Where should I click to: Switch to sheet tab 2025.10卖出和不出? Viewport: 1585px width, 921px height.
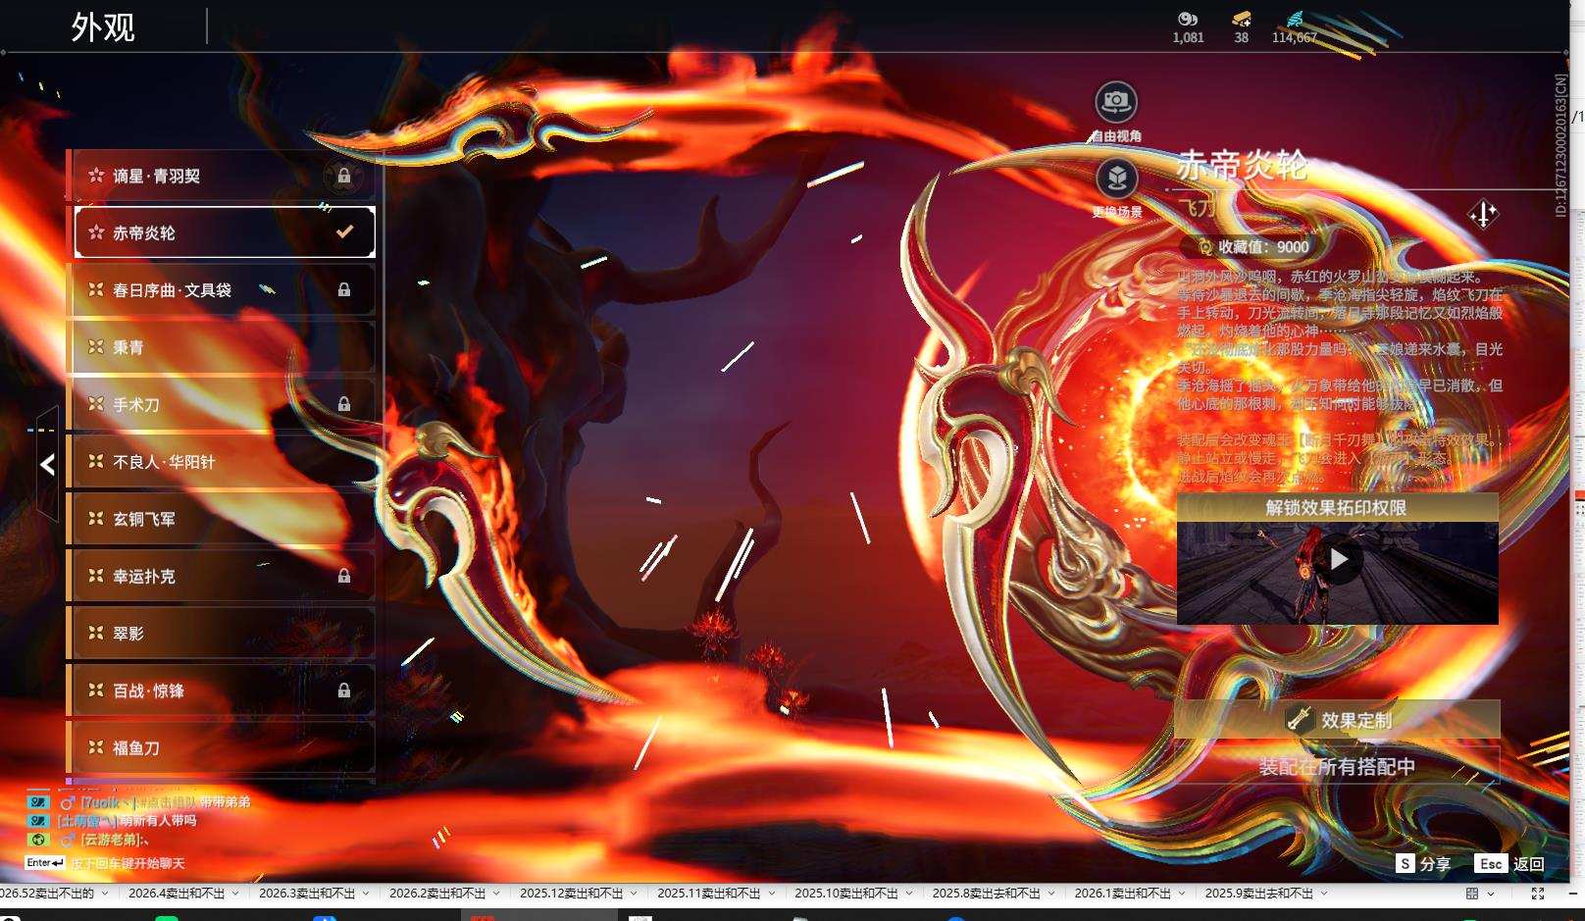click(x=846, y=894)
